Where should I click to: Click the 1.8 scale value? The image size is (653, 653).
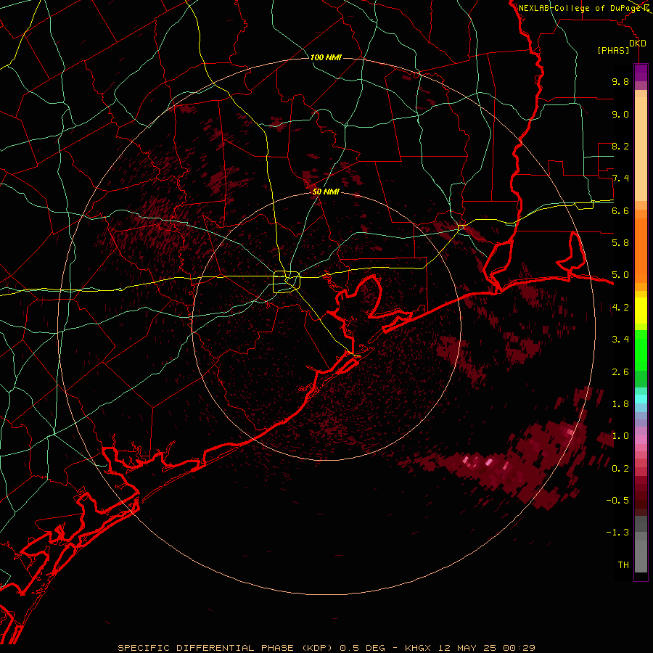(x=620, y=404)
